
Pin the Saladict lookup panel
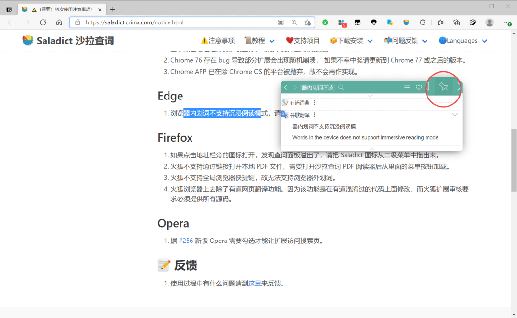pyautogui.click(x=443, y=87)
